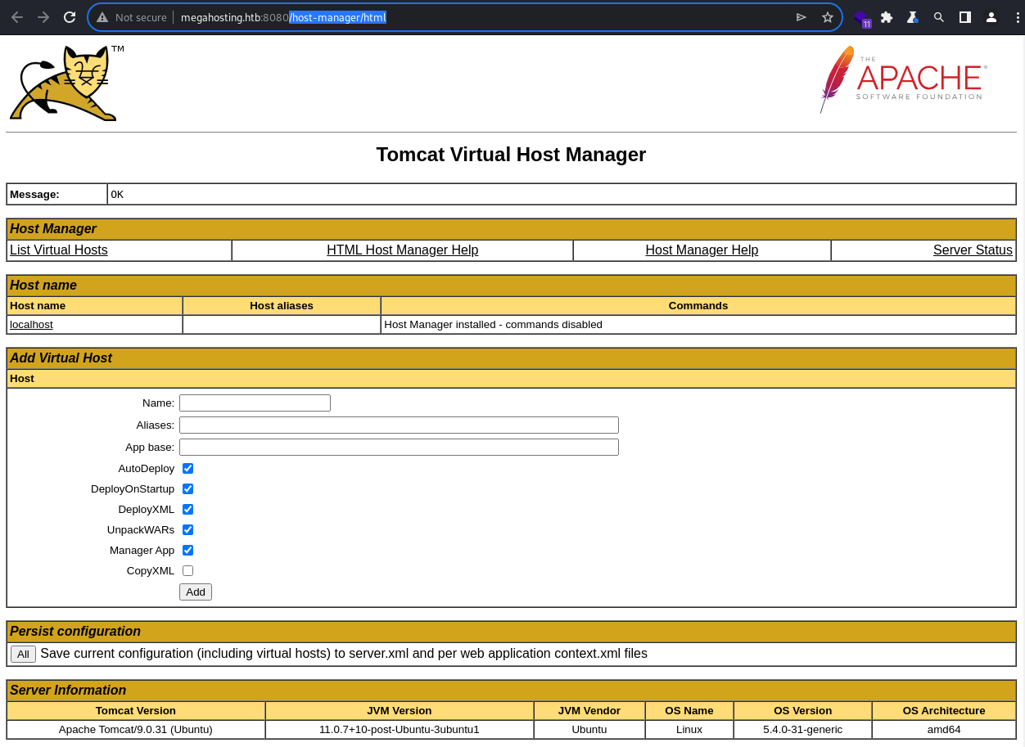Click the 'Manager App' label text
This screenshot has width=1025, height=747.
tap(142, 551)
